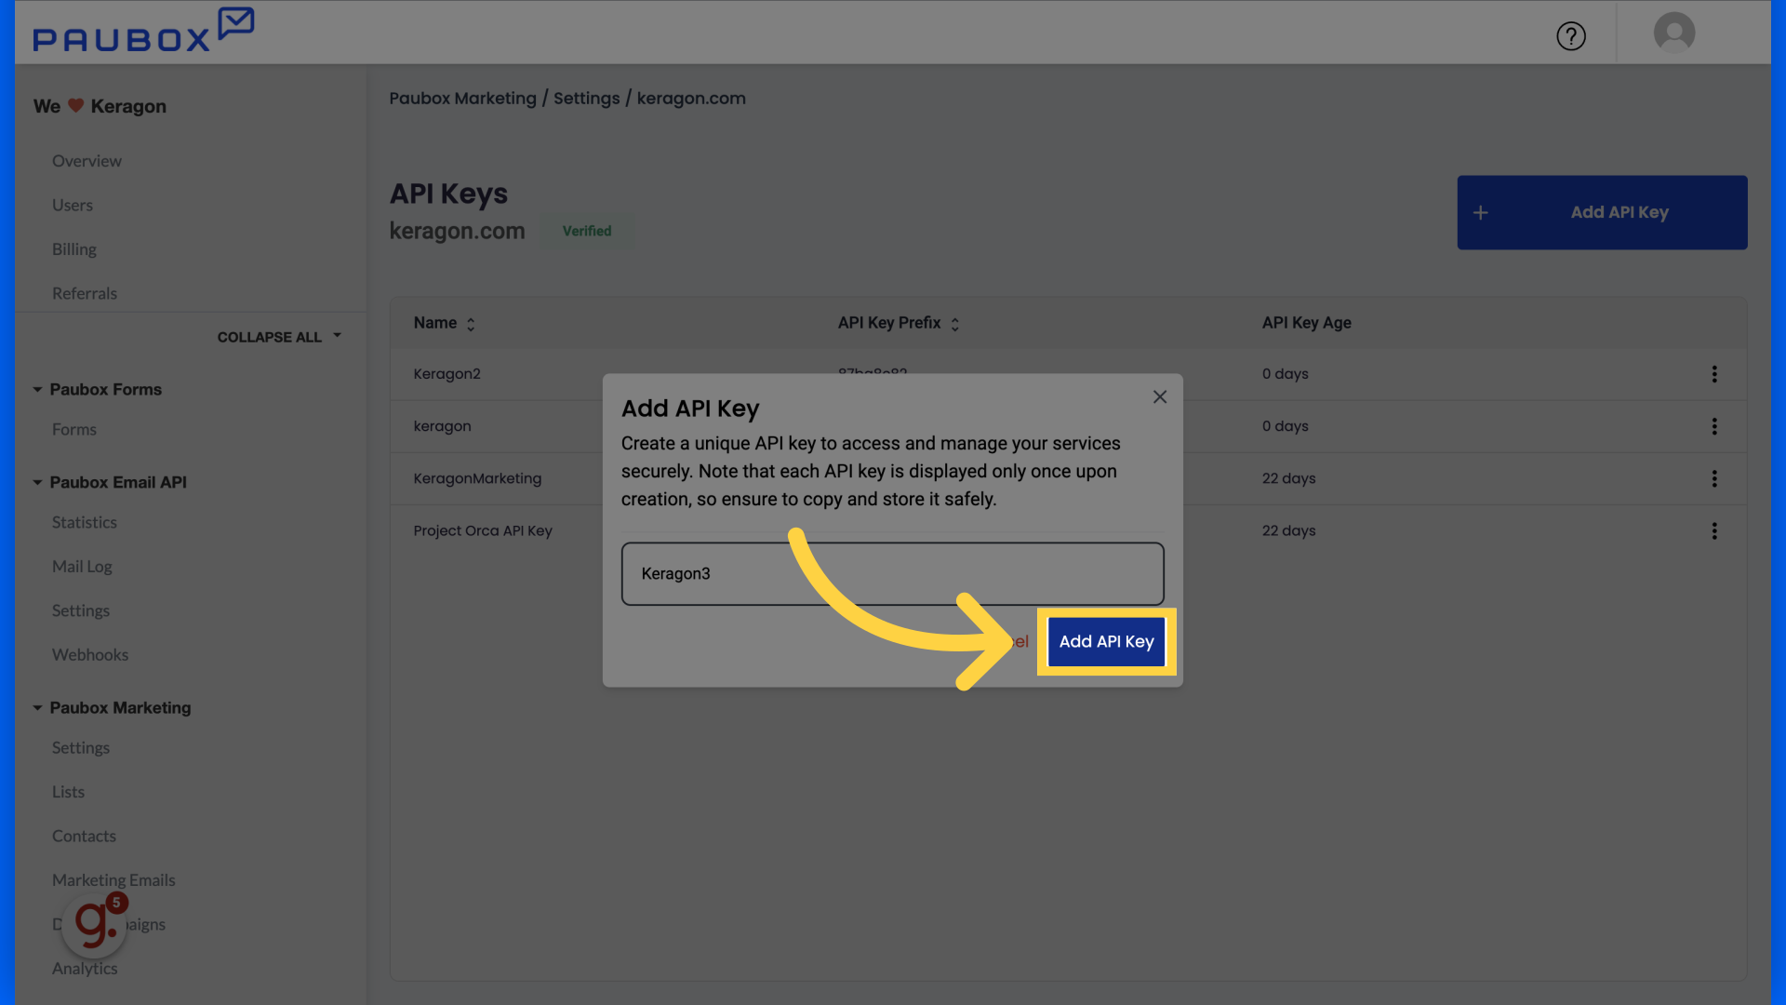Confirm with the Add API Key button

pos(1106,641)
